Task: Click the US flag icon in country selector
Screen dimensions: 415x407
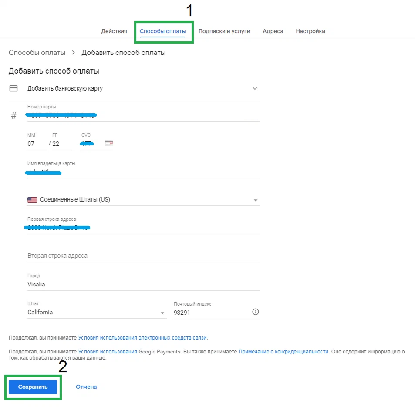Action: (x=32, y=199)
